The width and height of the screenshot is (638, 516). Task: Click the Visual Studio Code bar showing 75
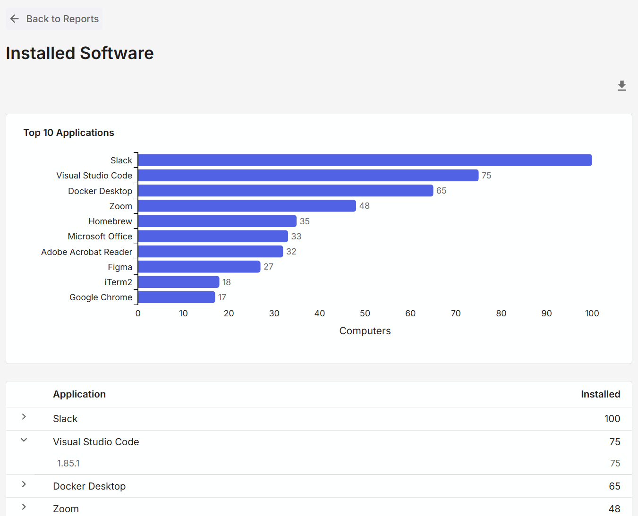point(307,175)
